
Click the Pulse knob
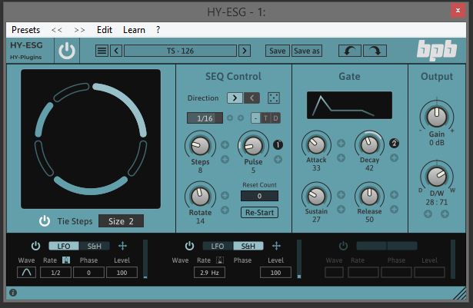[253, 146]
